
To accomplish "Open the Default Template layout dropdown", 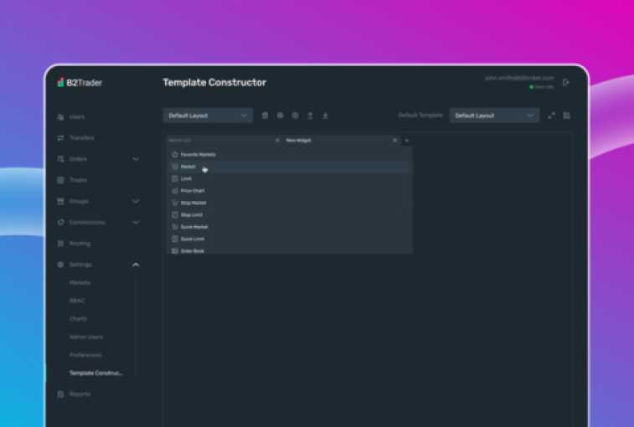I will [494, 116].
